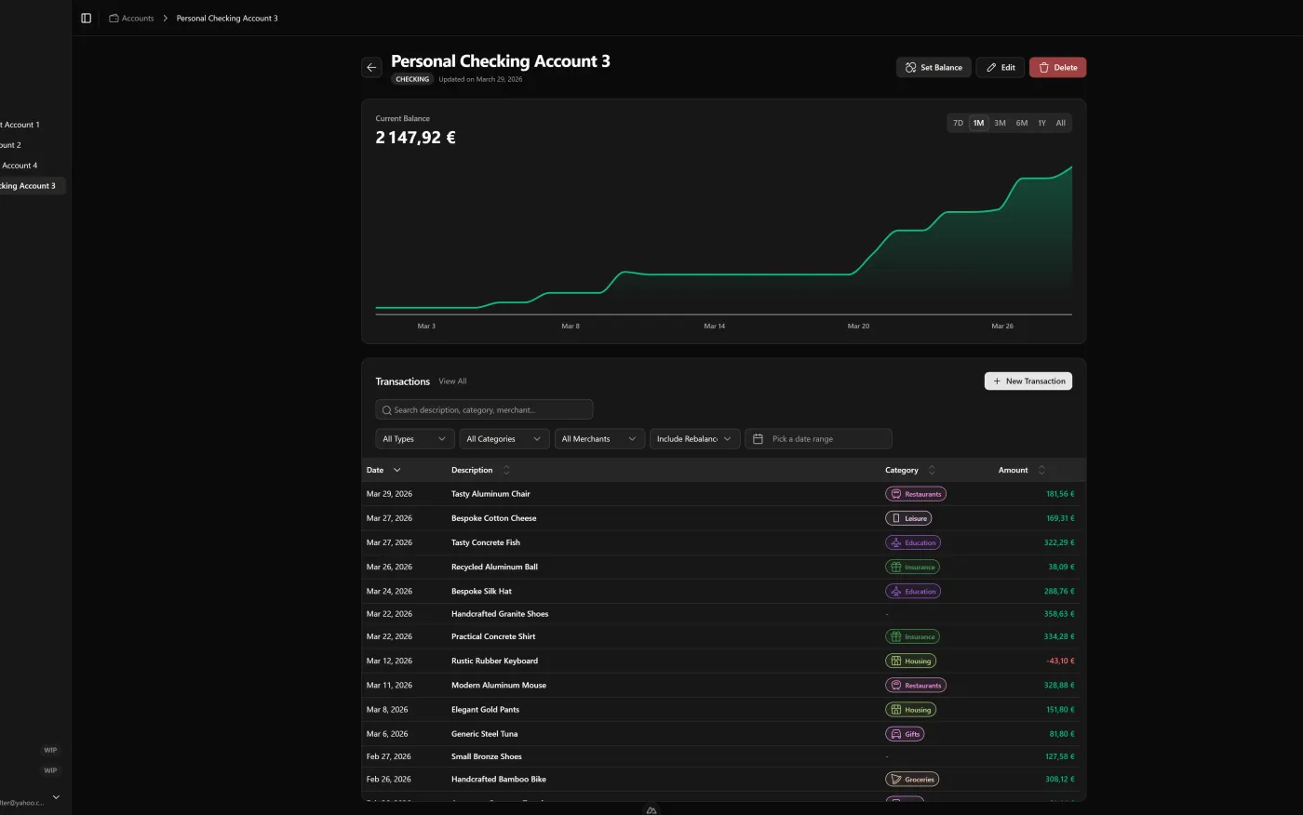This screenshot has width=1303, height=815.
Task: Click the New Transaction button
Action: click(x=1028, y=381)
